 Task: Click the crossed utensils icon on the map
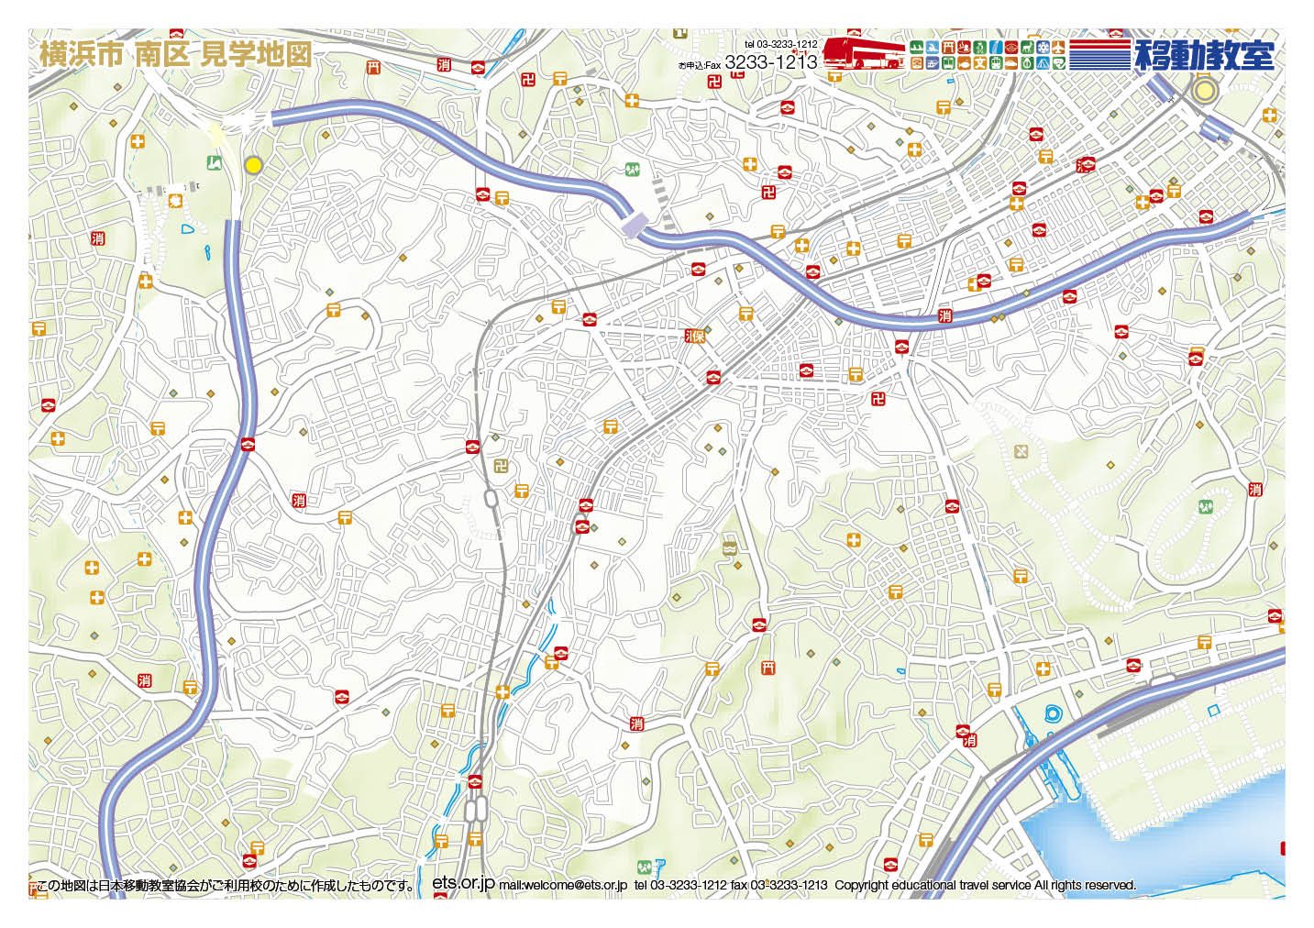click(x=1021, y=451)
